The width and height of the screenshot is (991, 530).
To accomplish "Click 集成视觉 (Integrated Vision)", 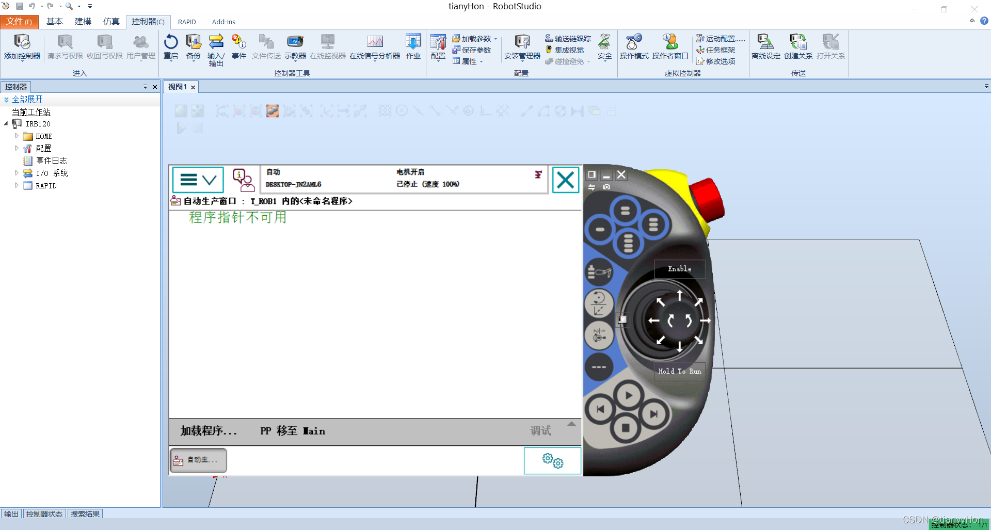I will [x=565, y=50].
